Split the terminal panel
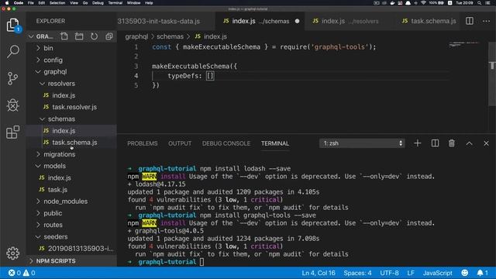The image size is (496, 279). tap(435, 143)
